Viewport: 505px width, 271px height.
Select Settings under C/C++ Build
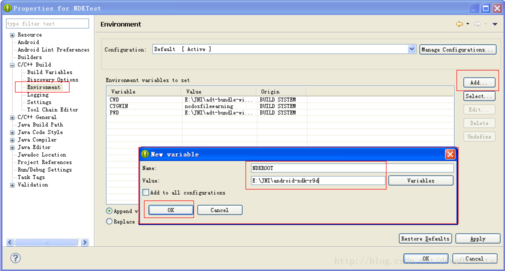(39, 102)
